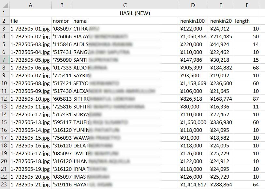Click the 'file' header cell
Screen dimensions: 265x189
[30, 21]
